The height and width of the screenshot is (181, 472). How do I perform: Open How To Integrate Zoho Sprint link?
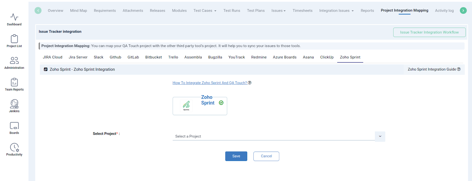click(210, 83)
